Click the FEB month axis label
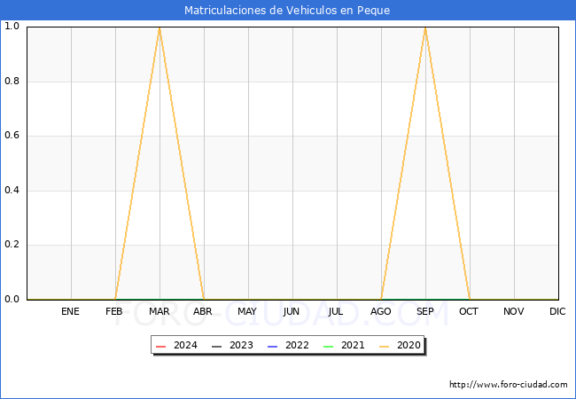 pyautogui.click(x=114, y=311)
